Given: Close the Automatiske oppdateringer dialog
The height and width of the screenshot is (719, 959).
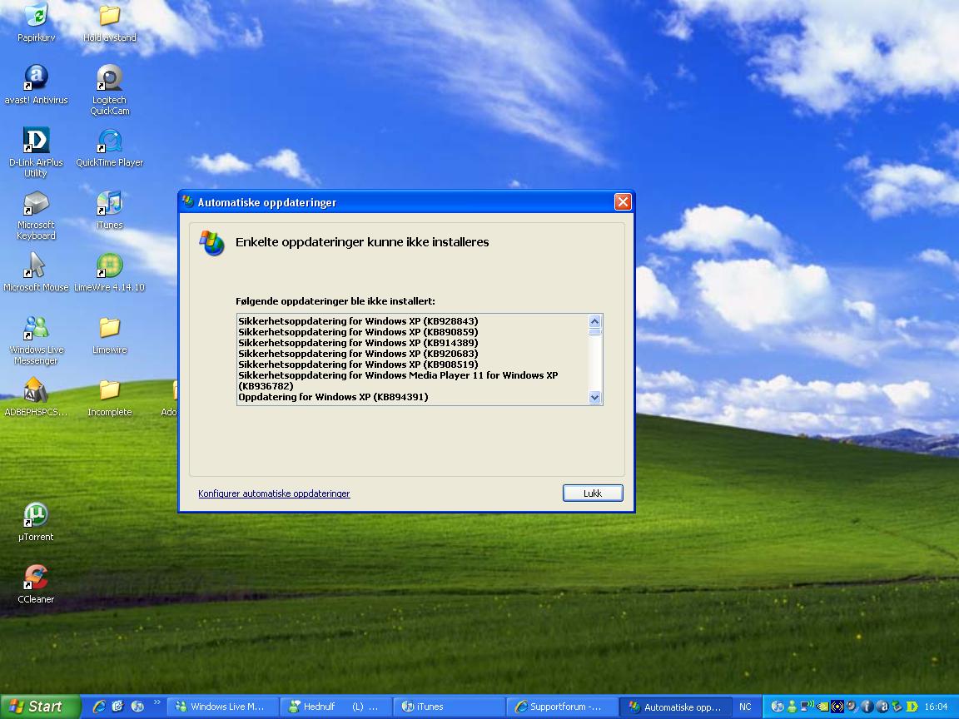Looking at the screenshot, I should click(623, 201).
